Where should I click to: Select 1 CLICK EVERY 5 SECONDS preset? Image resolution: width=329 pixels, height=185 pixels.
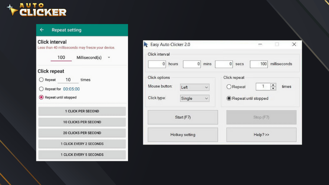[x=82, y=155]
